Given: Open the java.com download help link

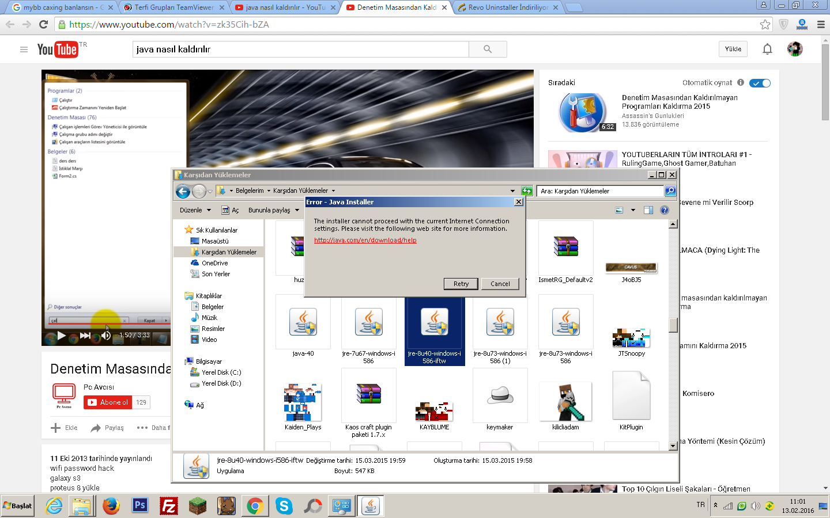Looking at the screenshot, I should pyautogui.click(x=365, y=240).
